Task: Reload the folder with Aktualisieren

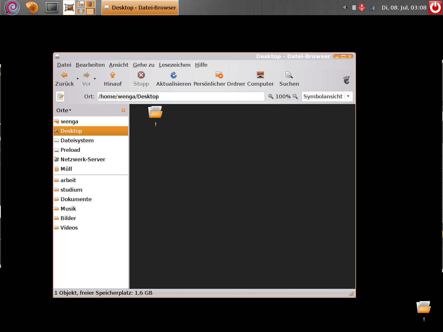Action: [x=173, y=79]
